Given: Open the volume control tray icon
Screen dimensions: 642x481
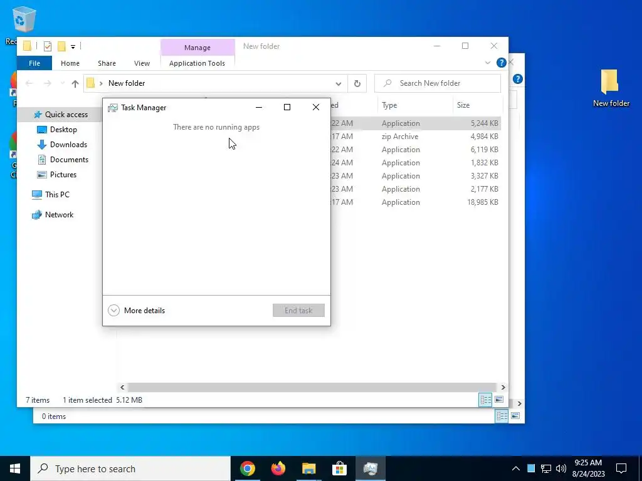Looking at the screenshot, I should (561, 468).
